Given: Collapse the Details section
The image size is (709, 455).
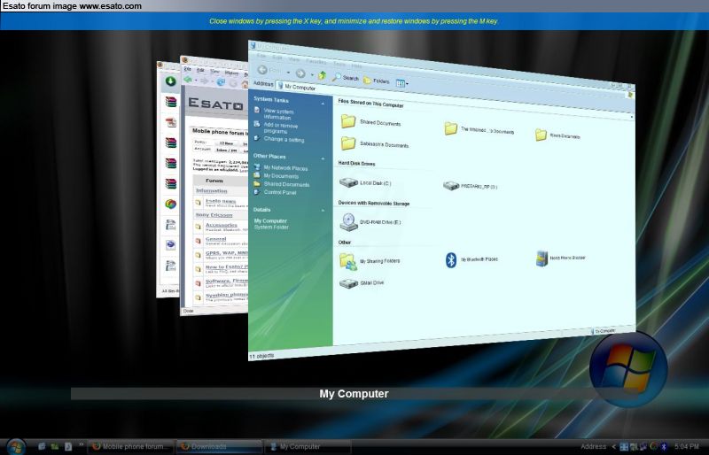Looking at the screenshot, I should [x=323, y=211].
